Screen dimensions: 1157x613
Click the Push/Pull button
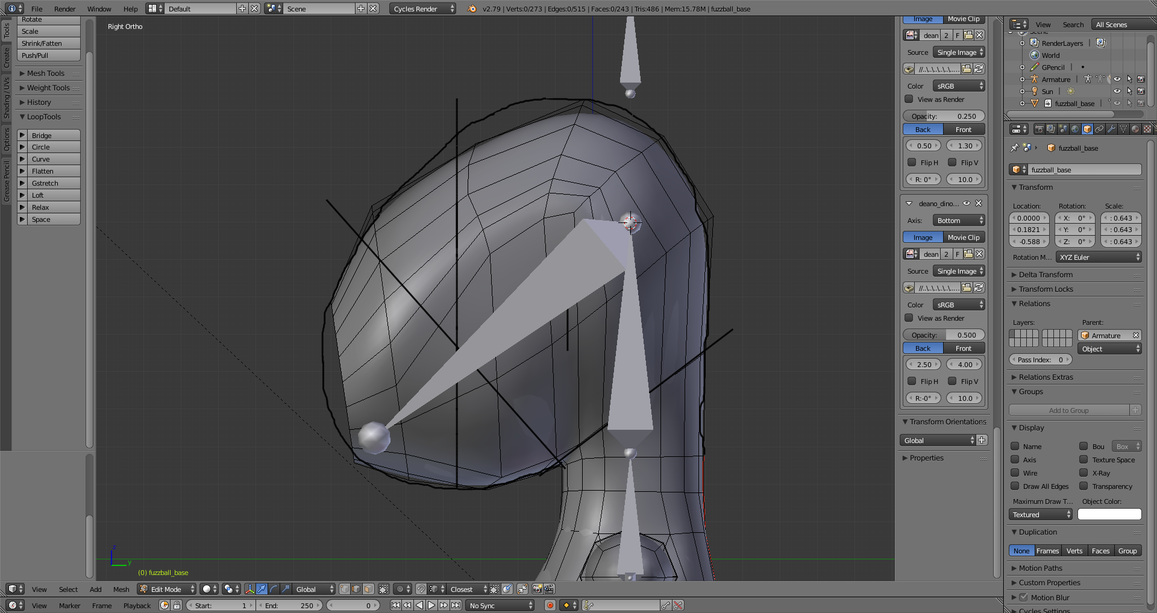(49, 55)
